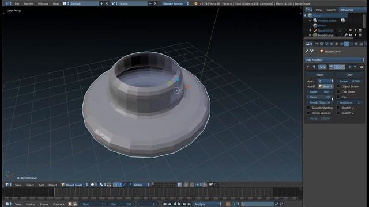Viewport: 369px width, 207px height.
Task: Select the World item in outliner
Action: [x=322, y=25]
